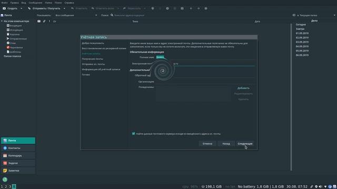The image size is (337, 189).
Task: Click the Ответить reply button
Action: click(x=79, y=8)
